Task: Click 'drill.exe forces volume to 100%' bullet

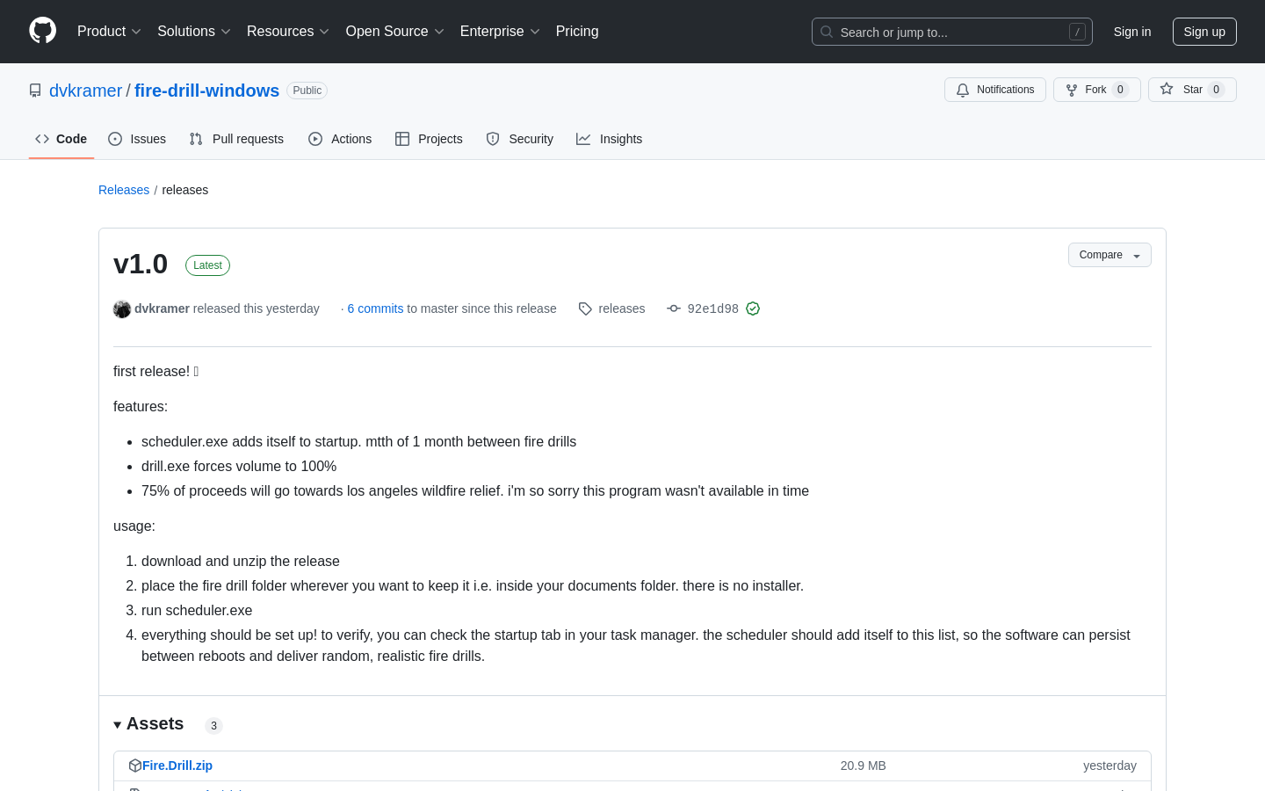Action: point(239,466)
